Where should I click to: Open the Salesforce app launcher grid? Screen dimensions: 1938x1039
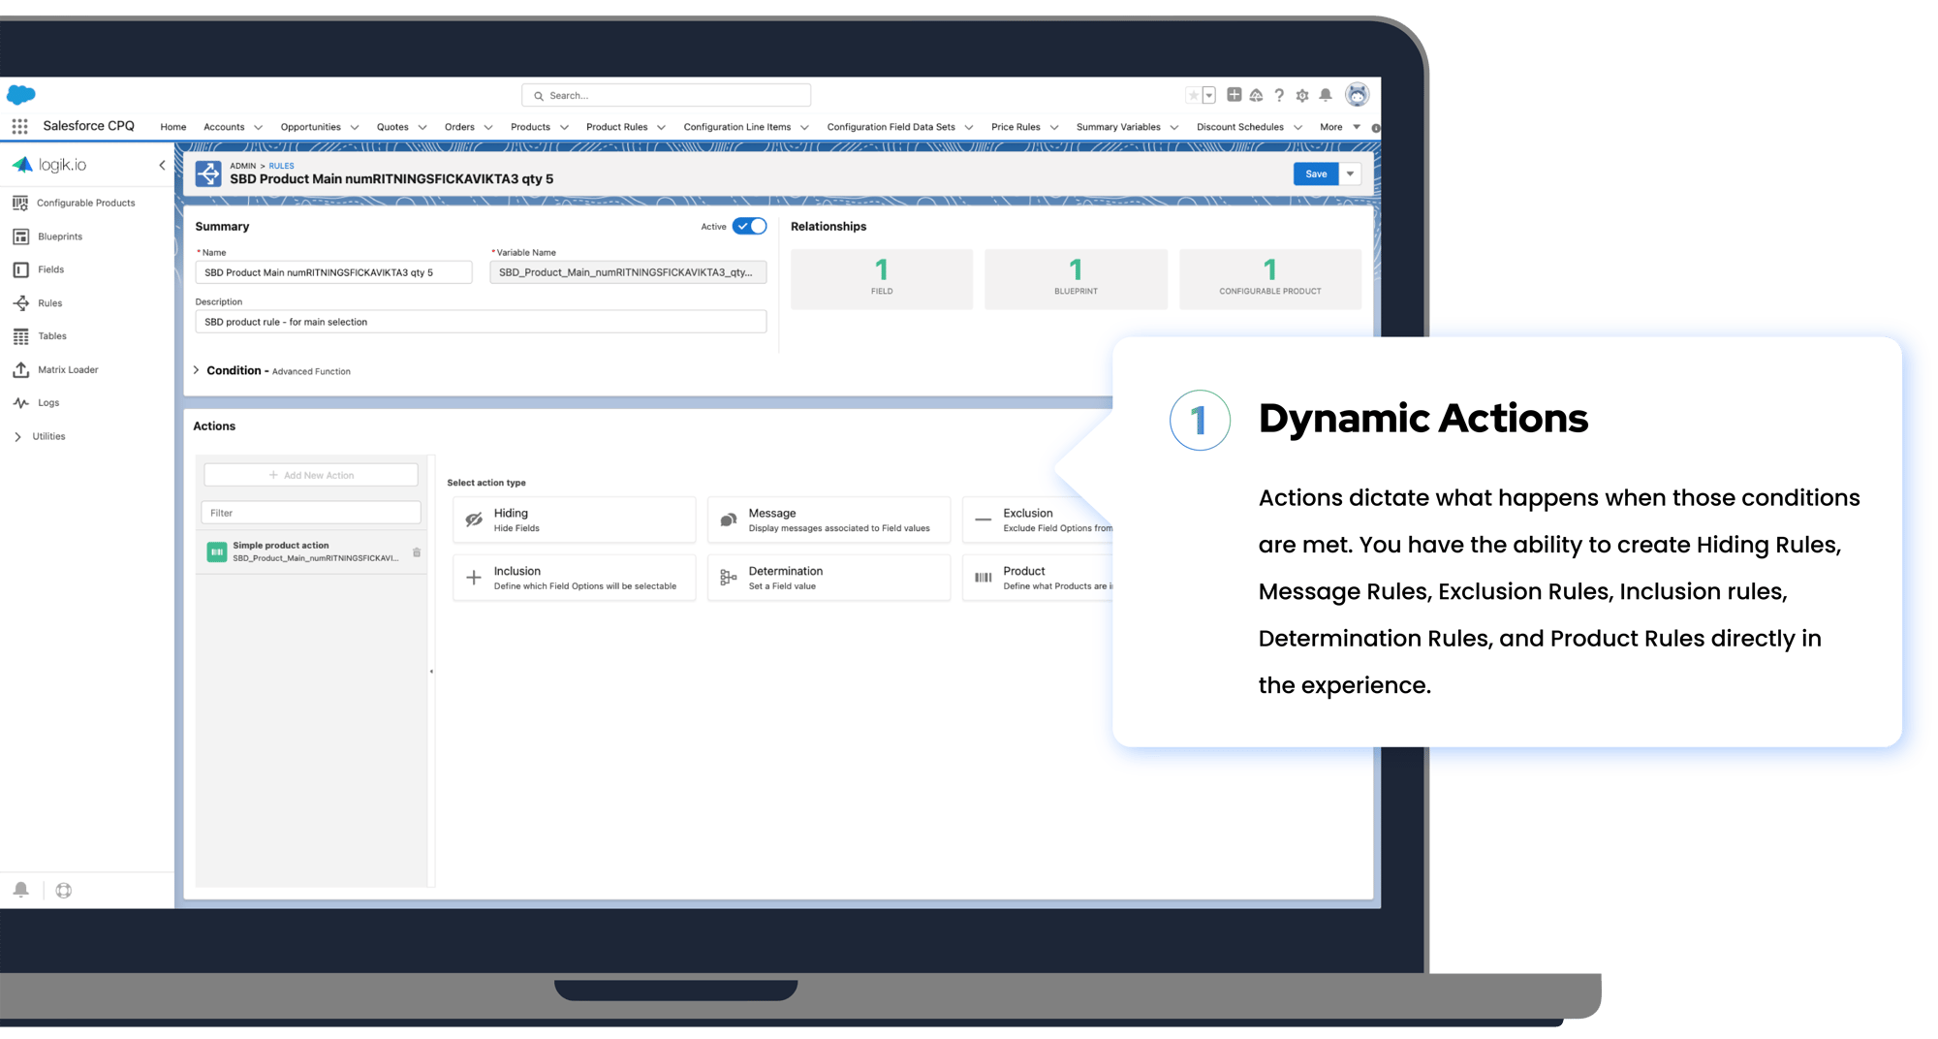(19, 126)
